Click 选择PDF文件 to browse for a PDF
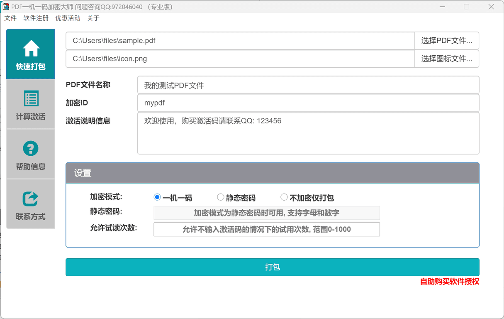This screenshot has height=319, width=504. click(447, 40)
